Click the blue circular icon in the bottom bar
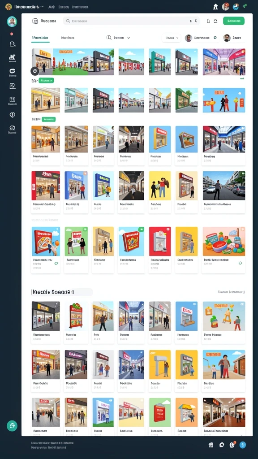258x459 pixels. click(x=242, y=445)
